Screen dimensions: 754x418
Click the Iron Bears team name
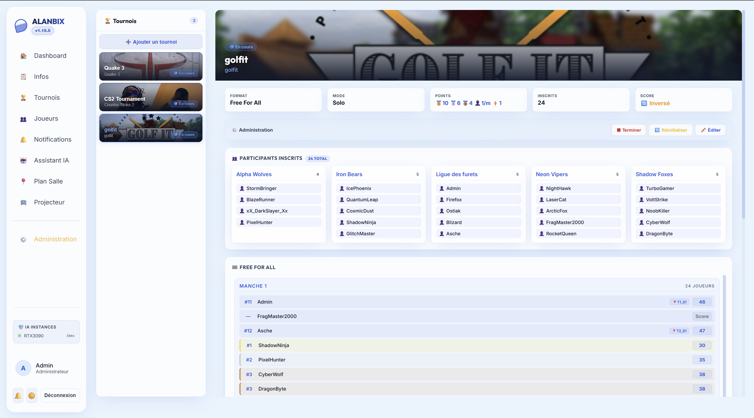349,174
